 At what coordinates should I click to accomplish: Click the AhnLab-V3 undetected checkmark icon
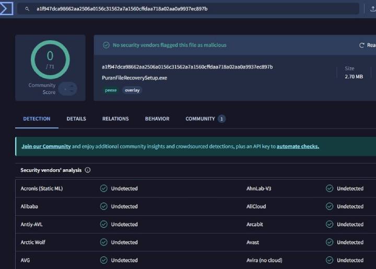click(330, 189)
